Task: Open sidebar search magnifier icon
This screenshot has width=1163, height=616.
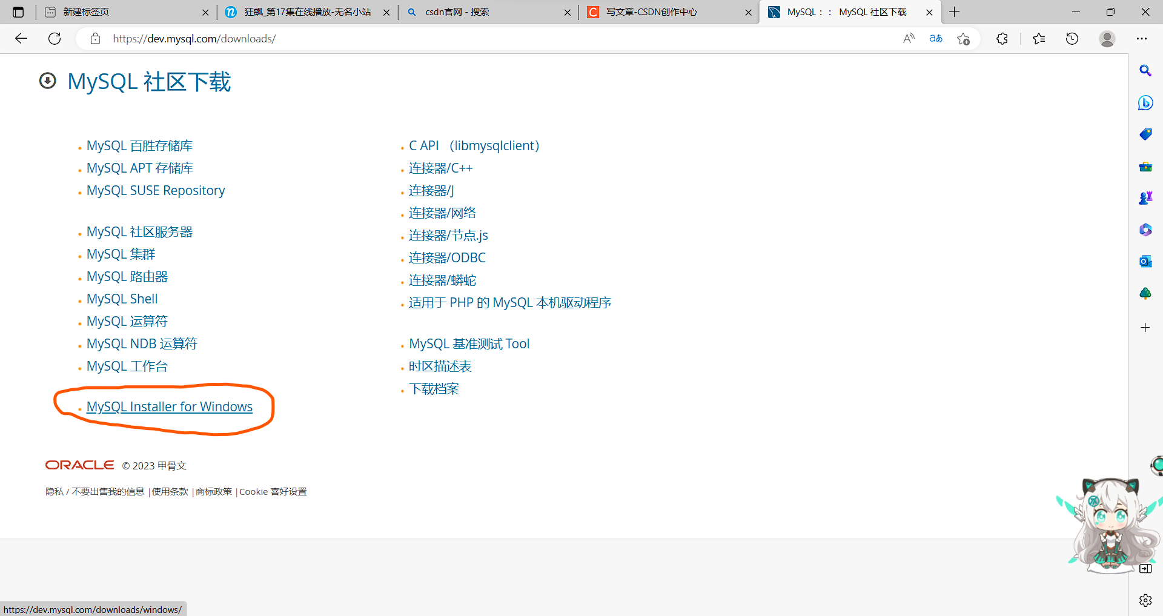Action: [1145, 71]
